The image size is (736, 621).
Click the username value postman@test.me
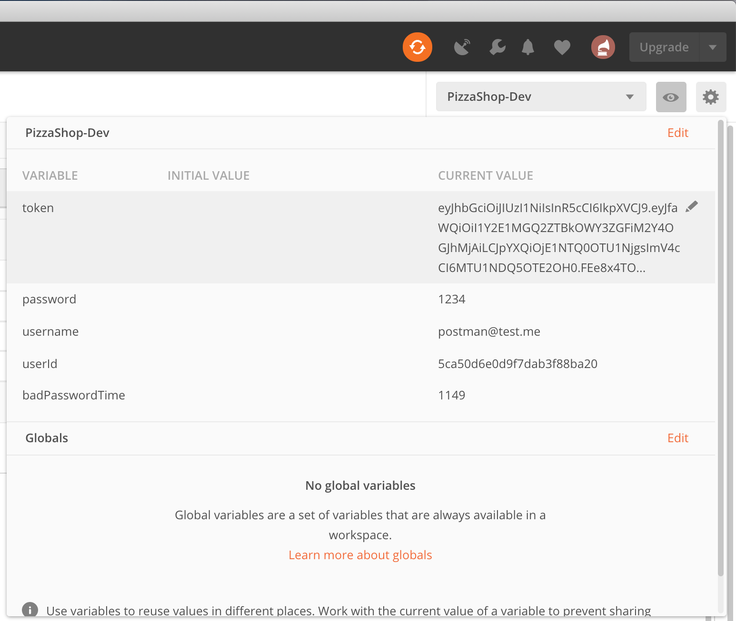click(489, 331)
